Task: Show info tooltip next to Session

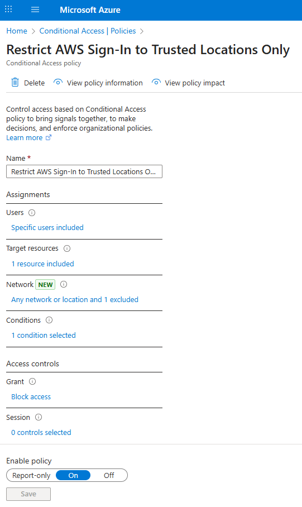Action: tap(39, 417)
